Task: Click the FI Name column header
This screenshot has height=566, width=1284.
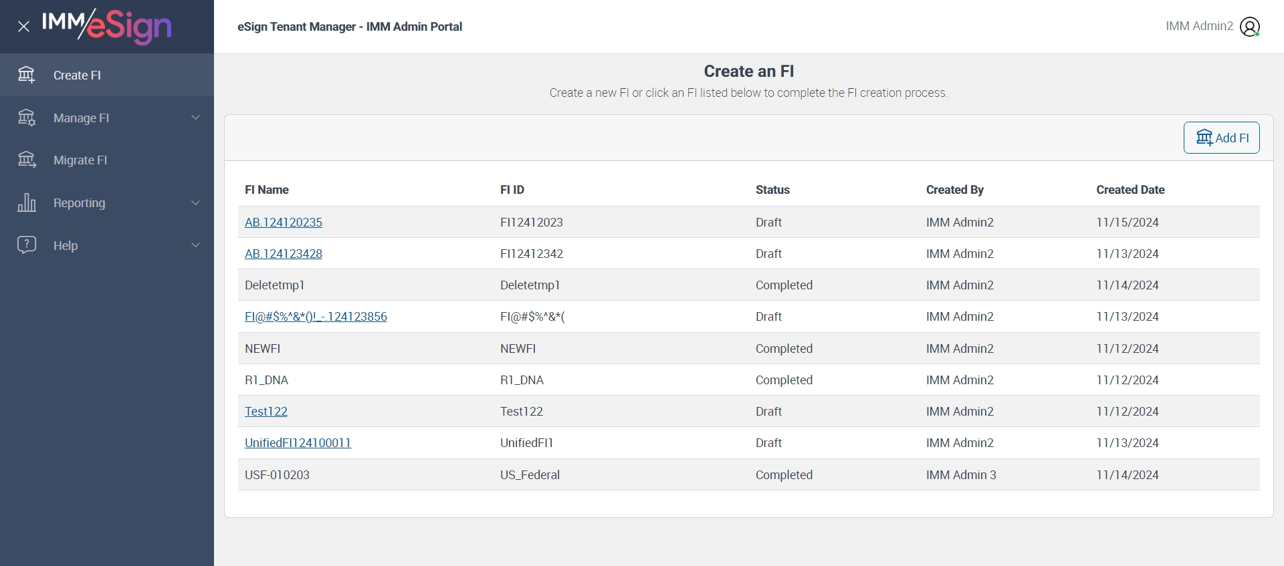Action: (267, 190)
